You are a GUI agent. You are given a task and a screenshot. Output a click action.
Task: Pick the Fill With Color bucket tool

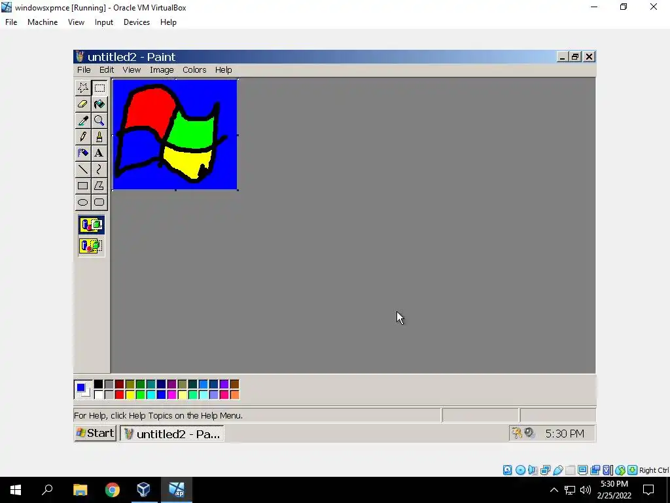[99, 104]
